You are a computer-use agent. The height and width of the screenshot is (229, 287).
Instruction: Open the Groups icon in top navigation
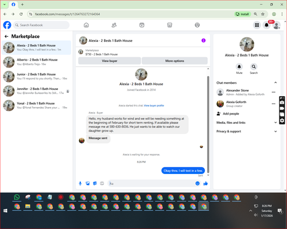[197, 25]
